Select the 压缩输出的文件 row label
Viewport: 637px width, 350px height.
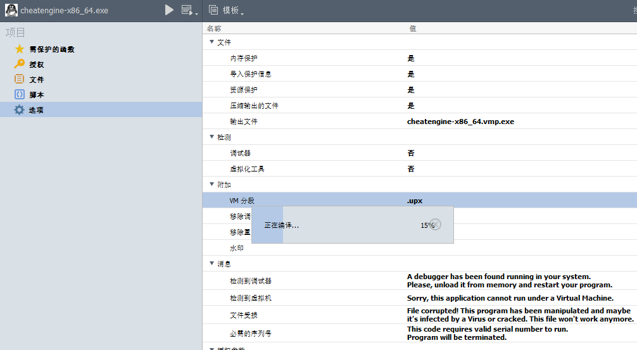pyautogui.click(x=255, y=106)
